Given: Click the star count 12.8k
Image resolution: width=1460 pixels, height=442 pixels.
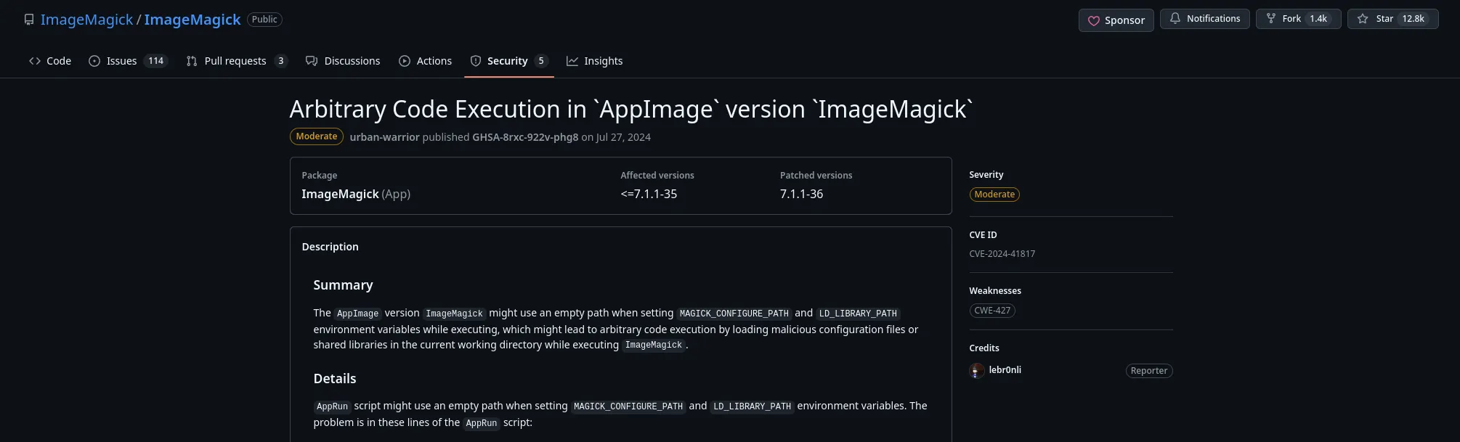Looking at the screenshot, I should (1413, 19).
